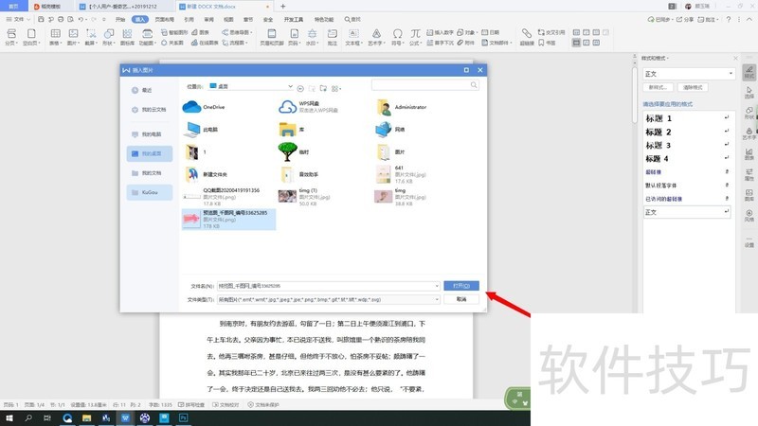Open the 选择 selection pane sidebar icon

(749, 92)
